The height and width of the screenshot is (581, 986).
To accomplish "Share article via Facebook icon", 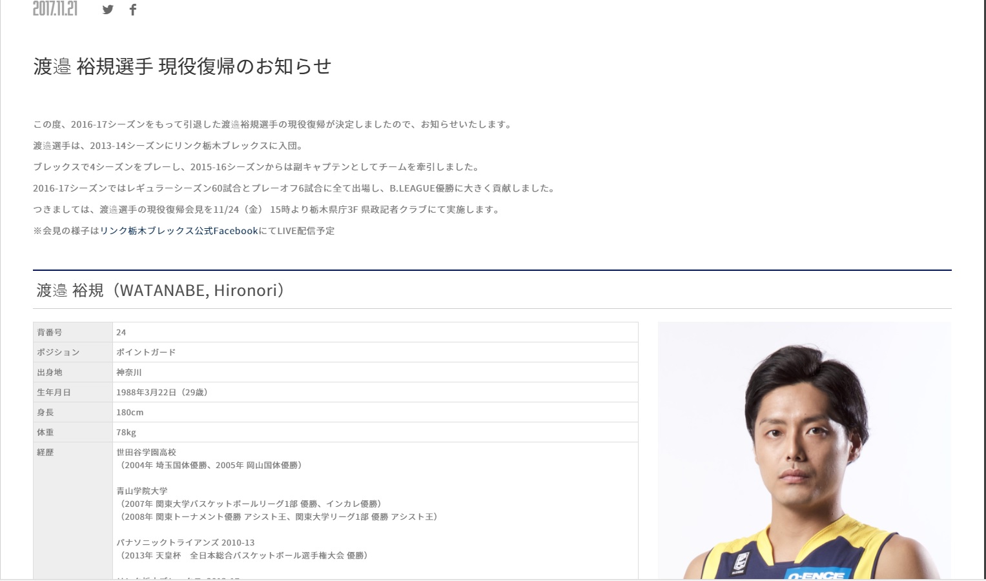I will [x=133, y=10].
